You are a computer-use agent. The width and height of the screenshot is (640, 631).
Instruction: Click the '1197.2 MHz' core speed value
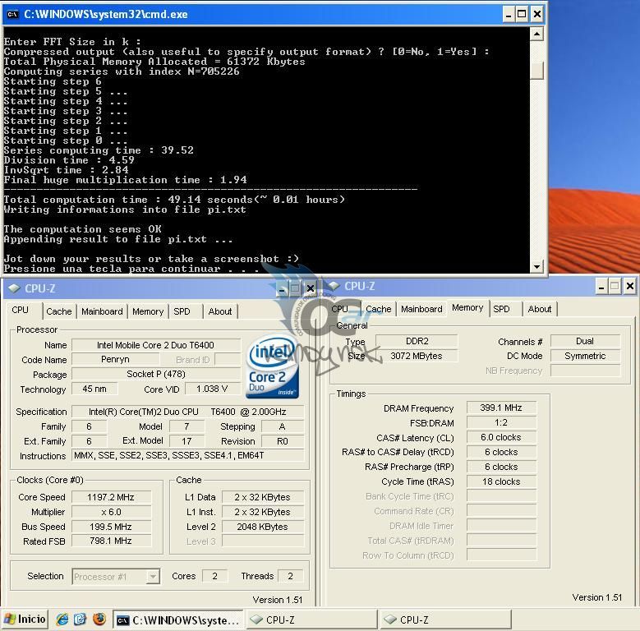tap(111, 497)
